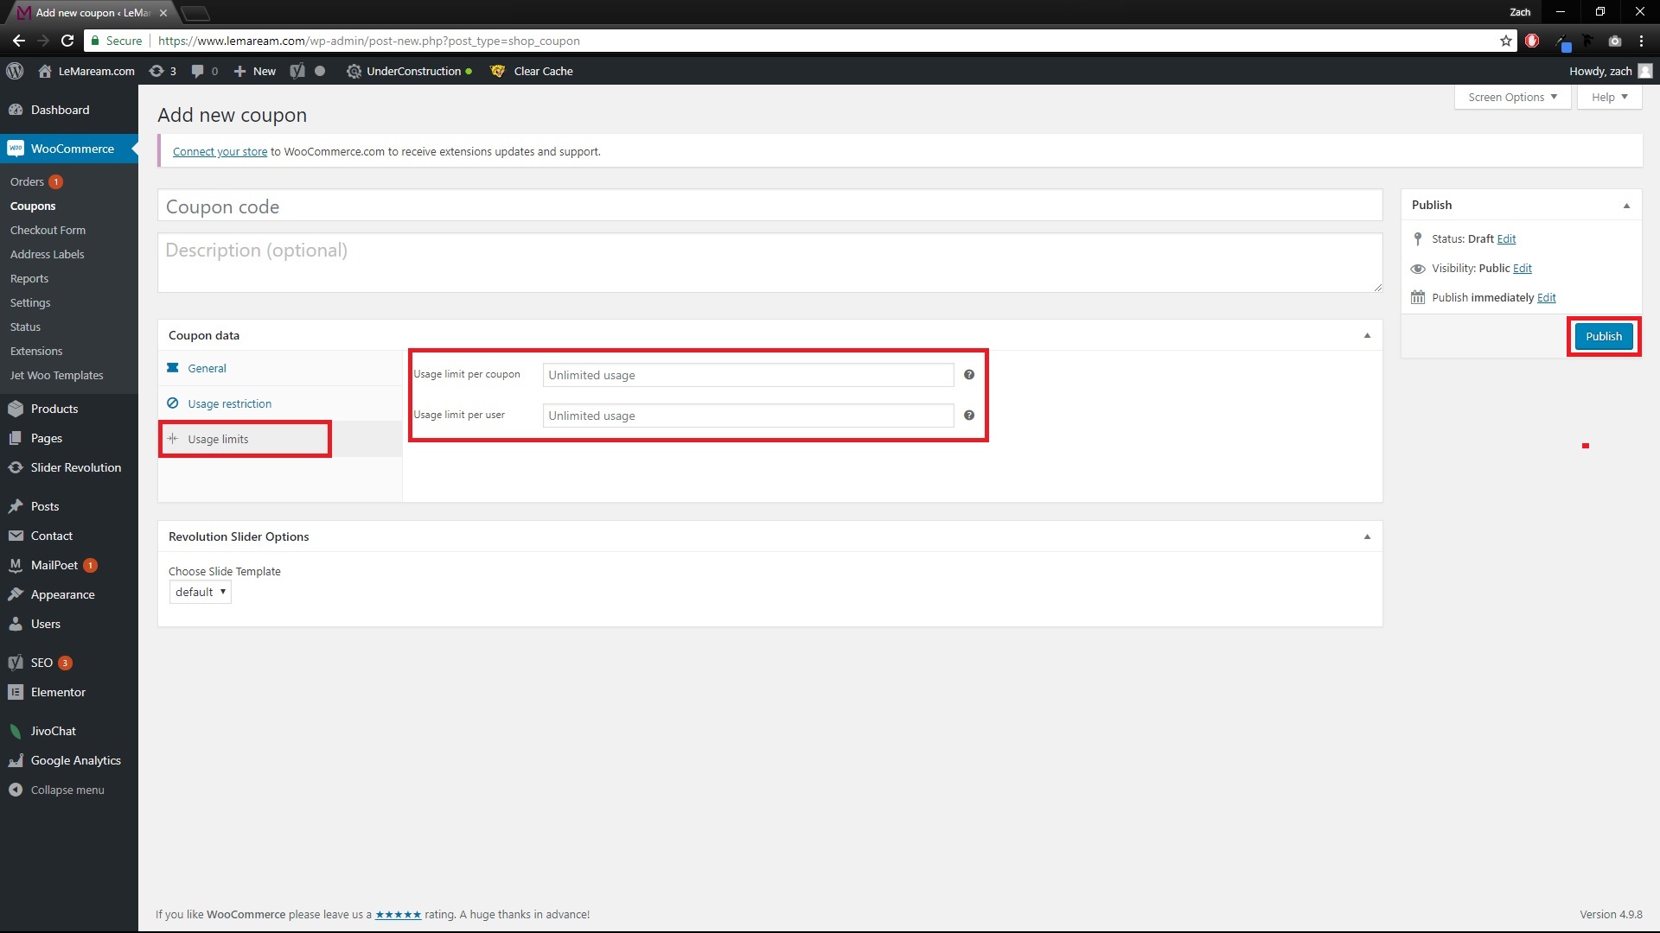Click the camera screenshot extension icon
The image size is (1660, 933).
click(1614, 41)
